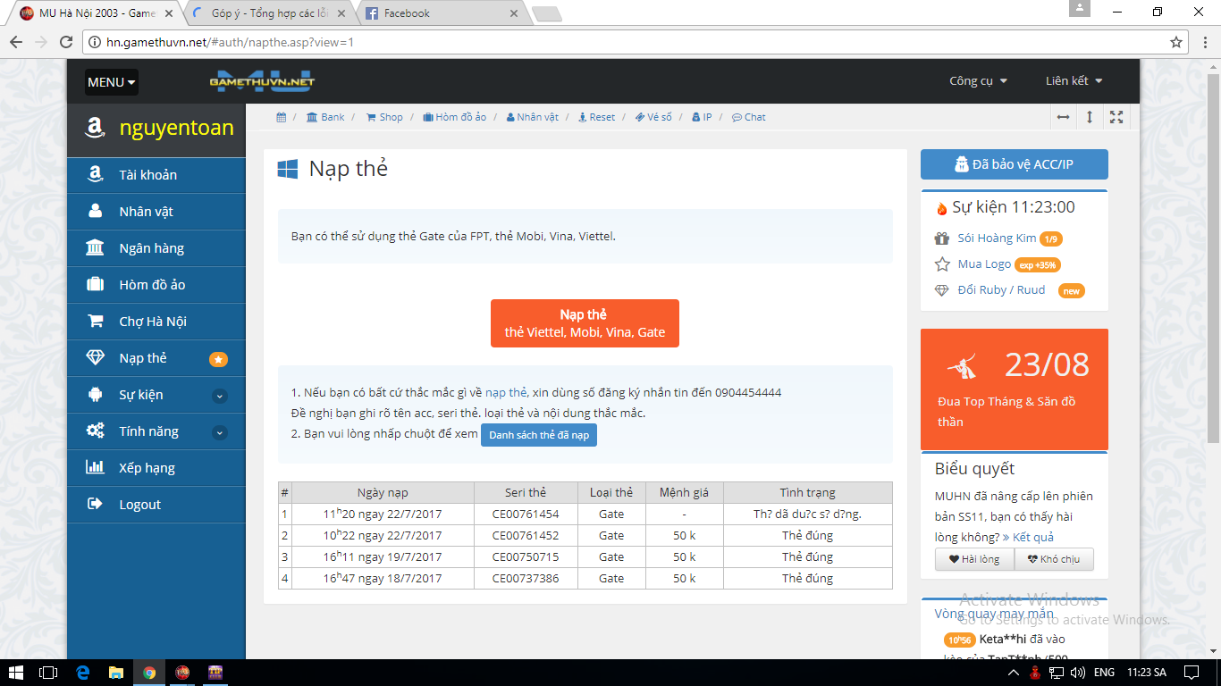Click the browser address bar

[626, 42]
